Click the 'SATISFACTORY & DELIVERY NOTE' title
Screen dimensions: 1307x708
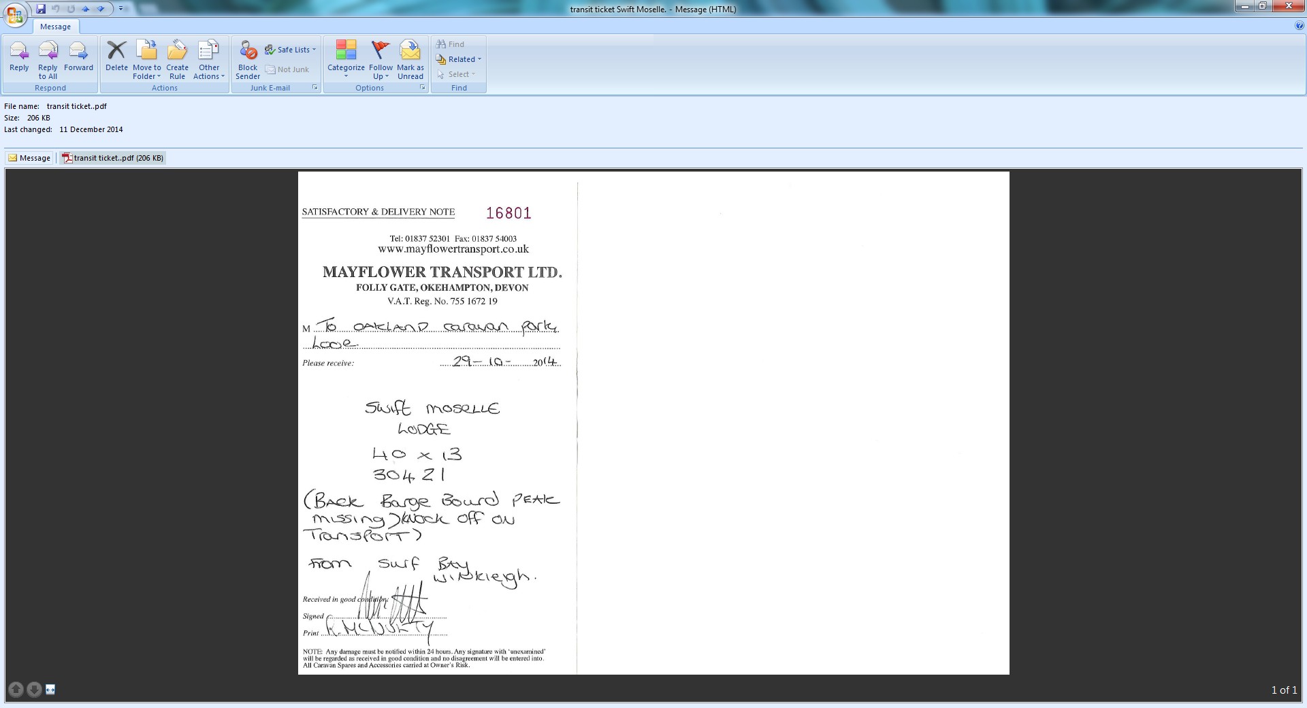coord(378,212)
